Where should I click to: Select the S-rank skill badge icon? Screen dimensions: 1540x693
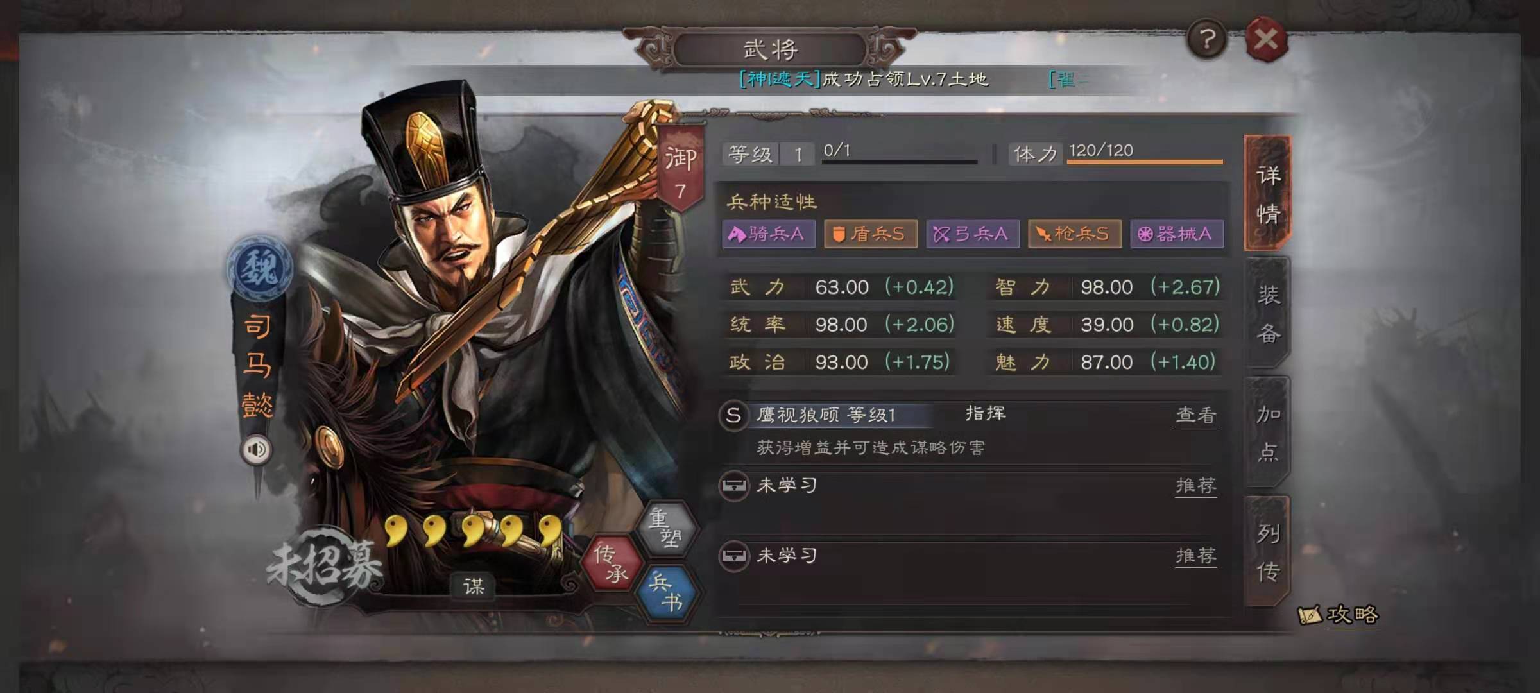(x=733, y=415)
